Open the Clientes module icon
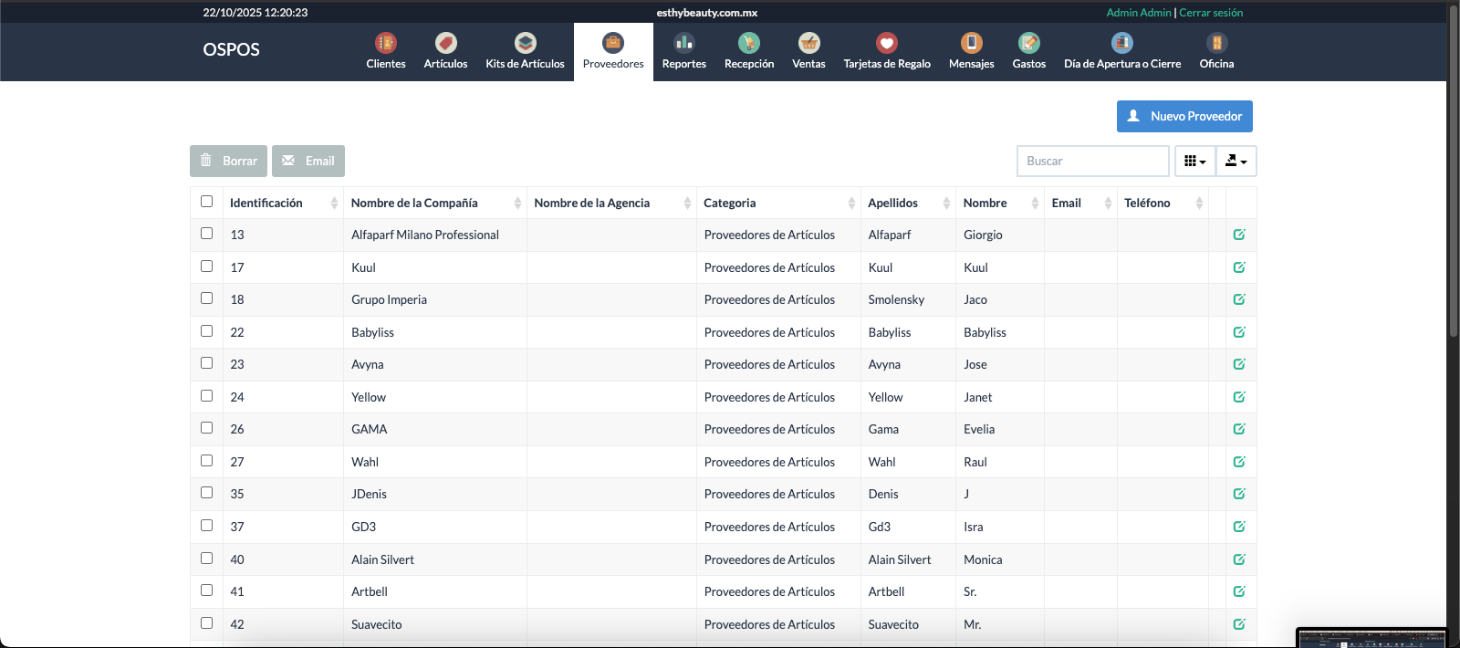1460x648 pixels. (x=386, y=44)
